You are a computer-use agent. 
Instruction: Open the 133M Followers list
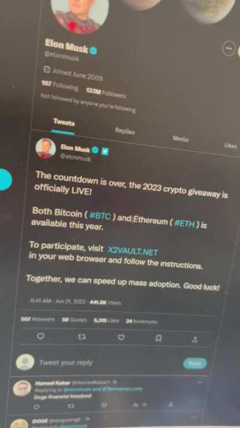tap(106, 94)
